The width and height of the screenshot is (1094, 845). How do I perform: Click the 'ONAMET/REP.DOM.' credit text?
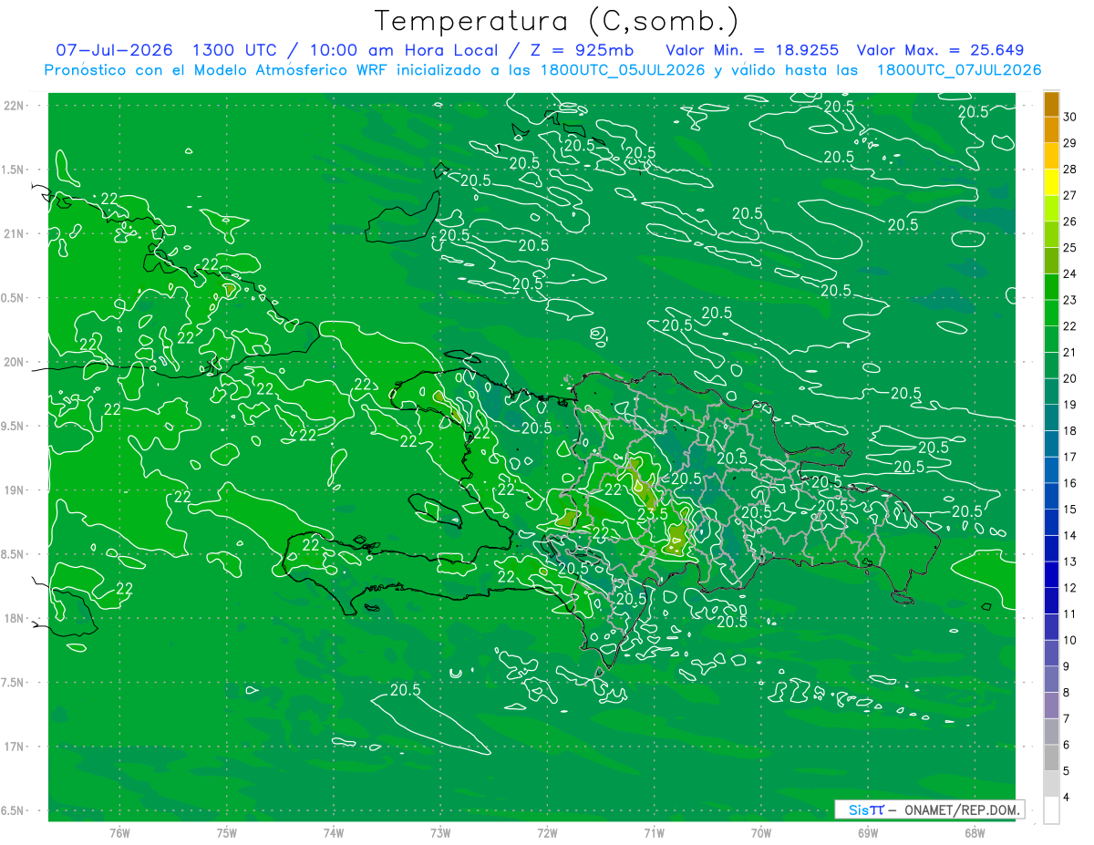962,809
